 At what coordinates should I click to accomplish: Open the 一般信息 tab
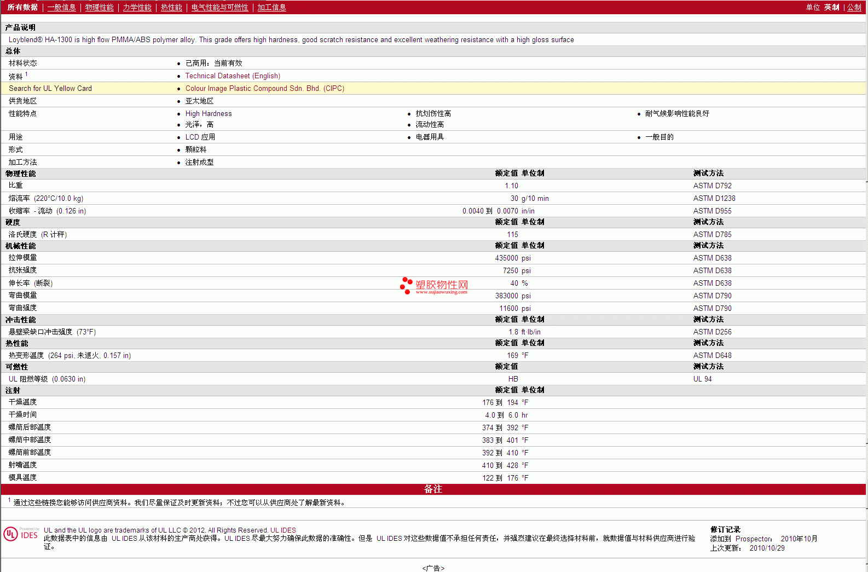[x=61, y=7]
